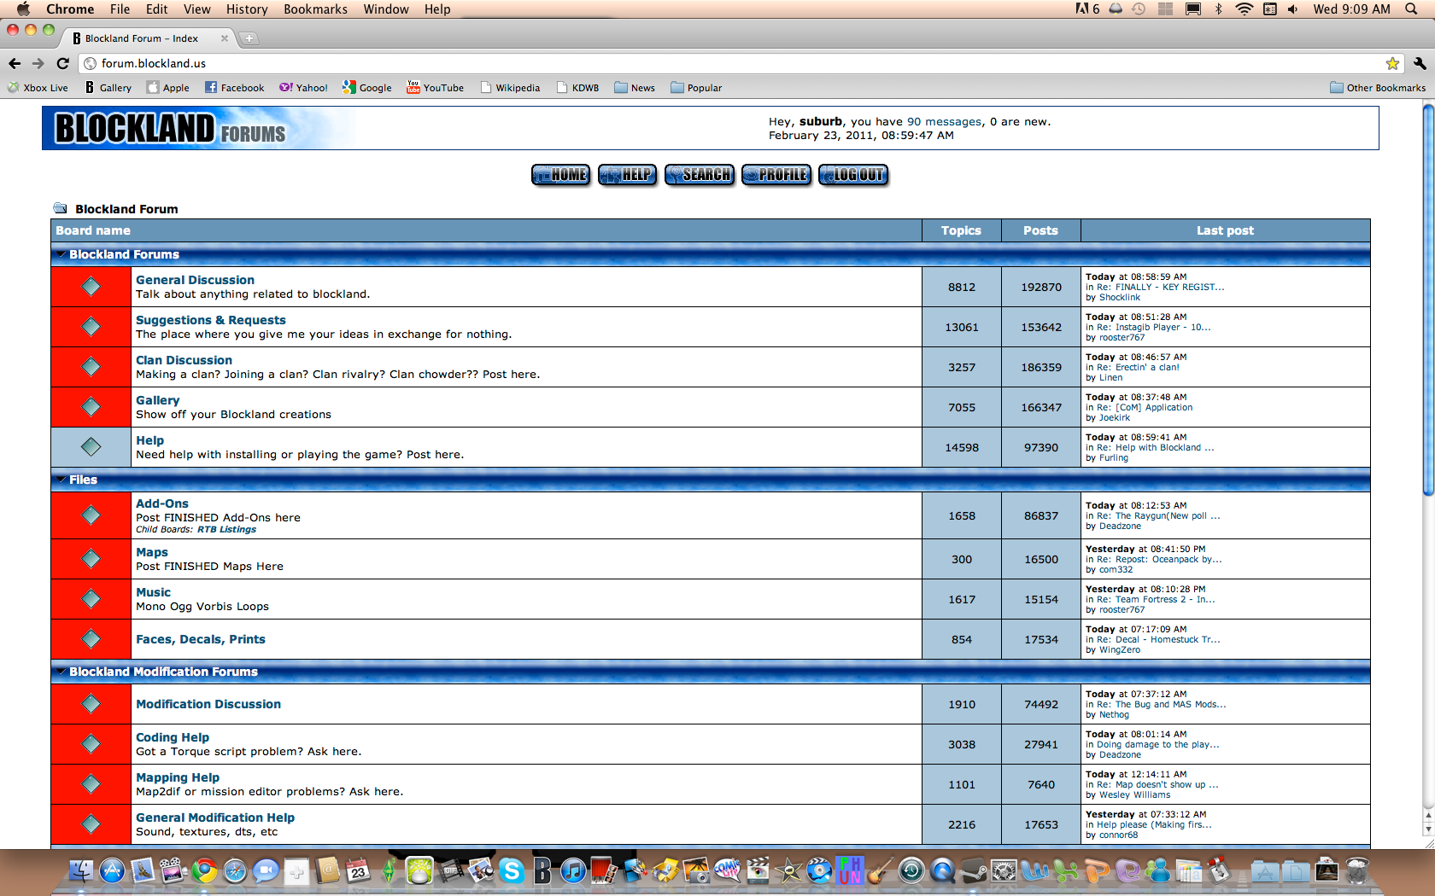The image size is (1435, 896).
Task: Click the PROFILE button
Action: pos(776,175)
